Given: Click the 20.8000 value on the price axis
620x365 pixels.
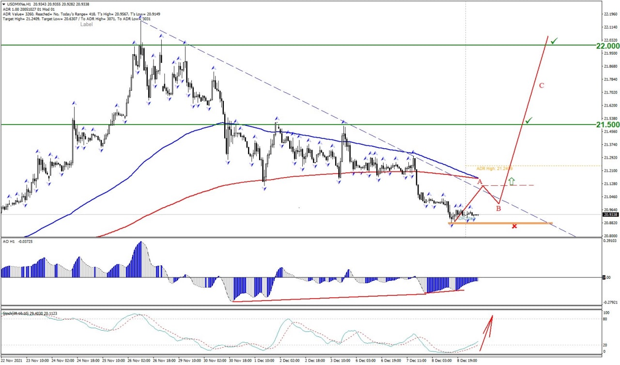Looking at the screenshot, I should [x=610, y=235].
